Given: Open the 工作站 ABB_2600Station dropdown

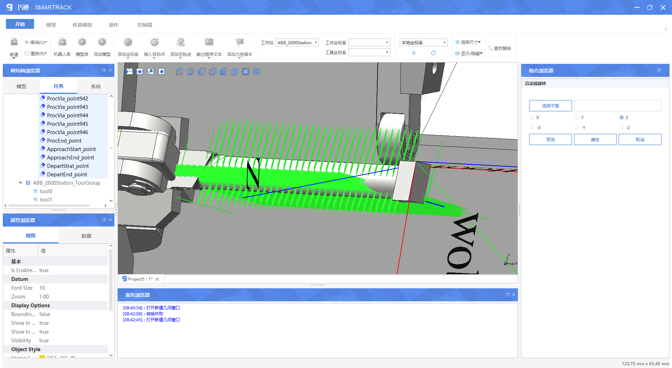Looking at the screenshot, I should pos(297,42).
